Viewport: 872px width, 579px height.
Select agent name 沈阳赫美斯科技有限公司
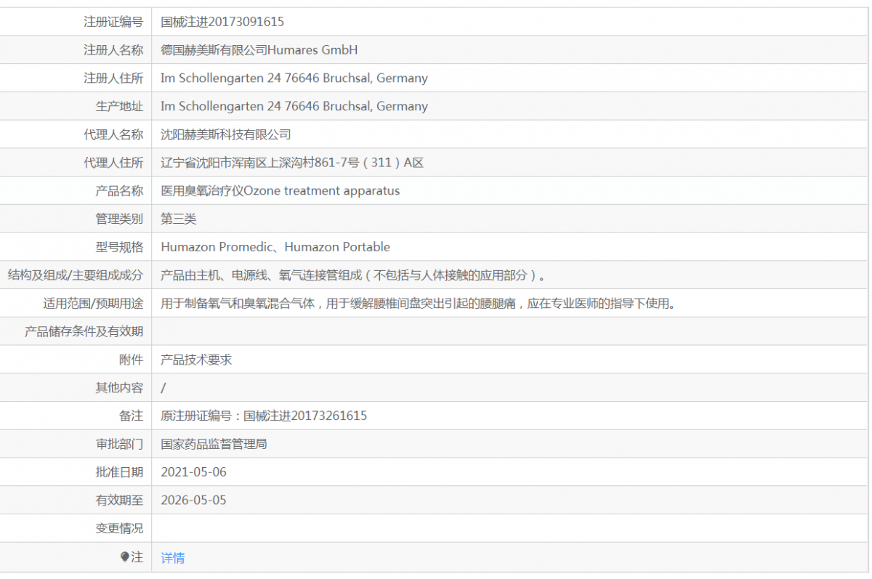pyautogui.click(x=226, y=134)
